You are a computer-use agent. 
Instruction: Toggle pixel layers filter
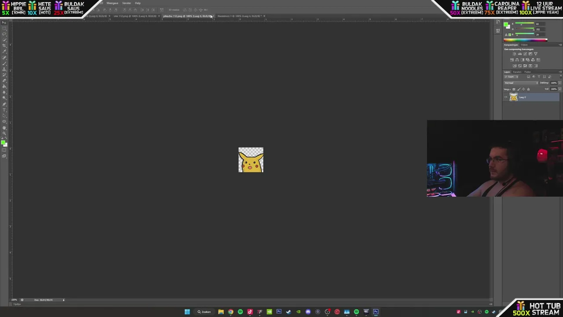point(529,77)
